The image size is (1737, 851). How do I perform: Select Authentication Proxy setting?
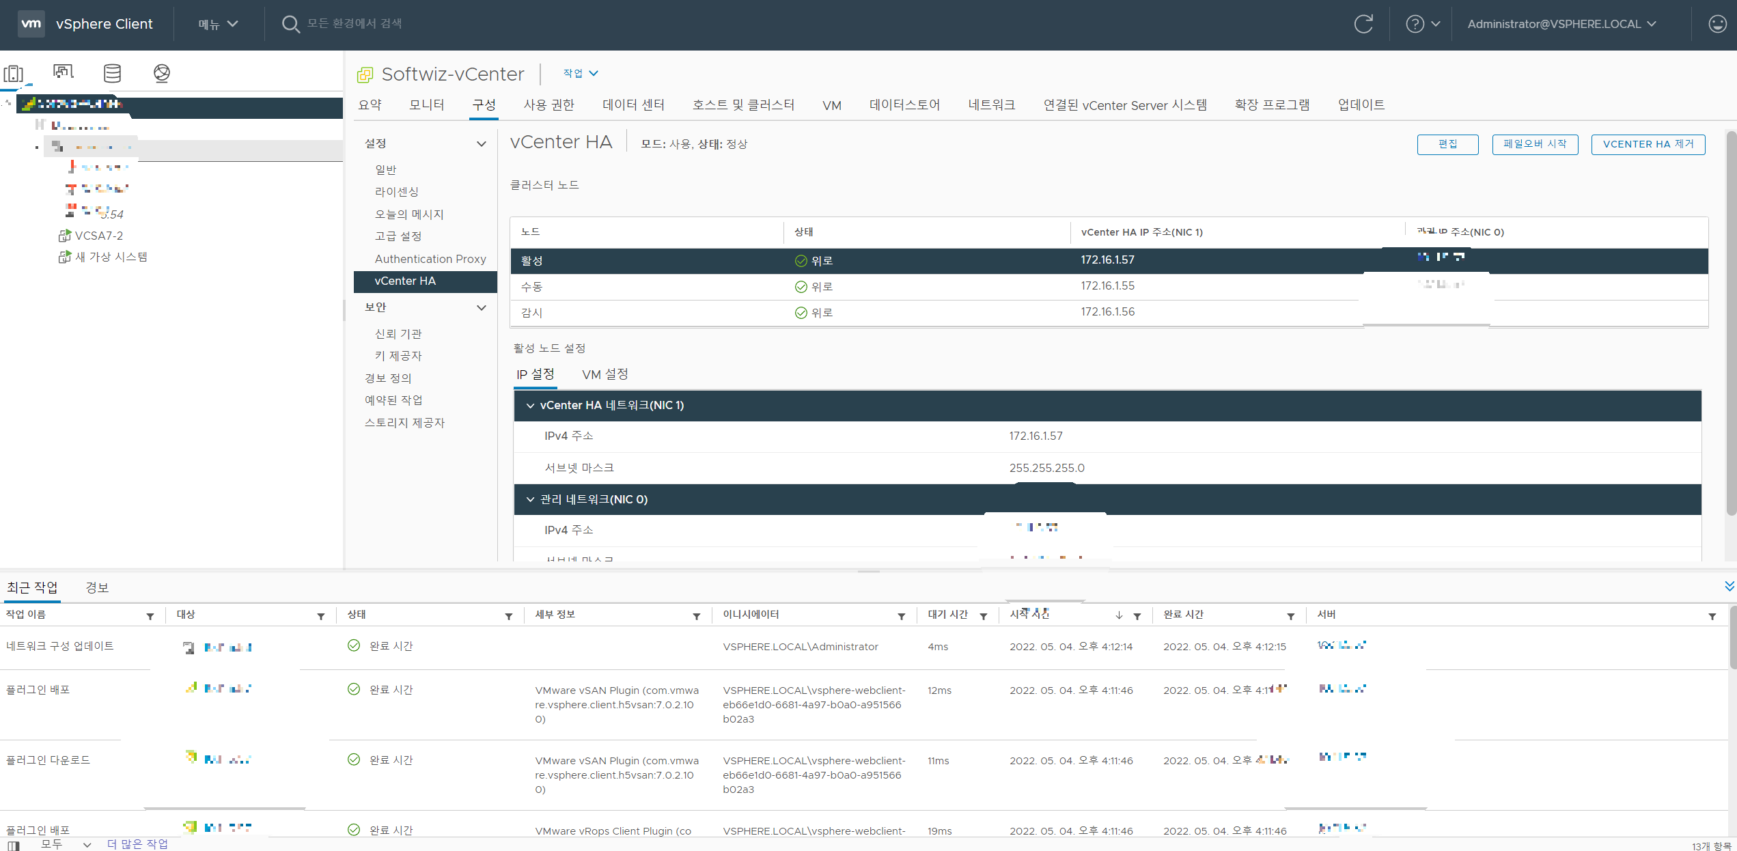(x=430, y=259)
